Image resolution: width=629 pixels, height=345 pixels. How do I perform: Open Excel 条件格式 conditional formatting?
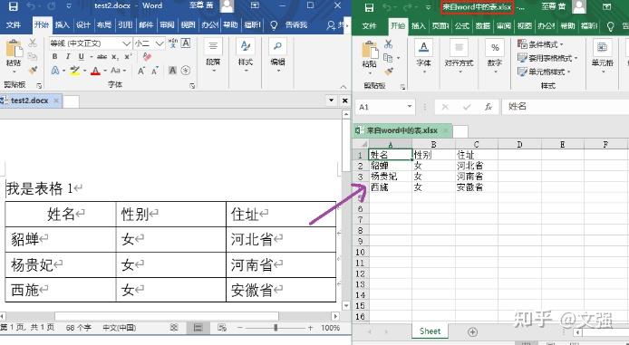pos(540,44)
